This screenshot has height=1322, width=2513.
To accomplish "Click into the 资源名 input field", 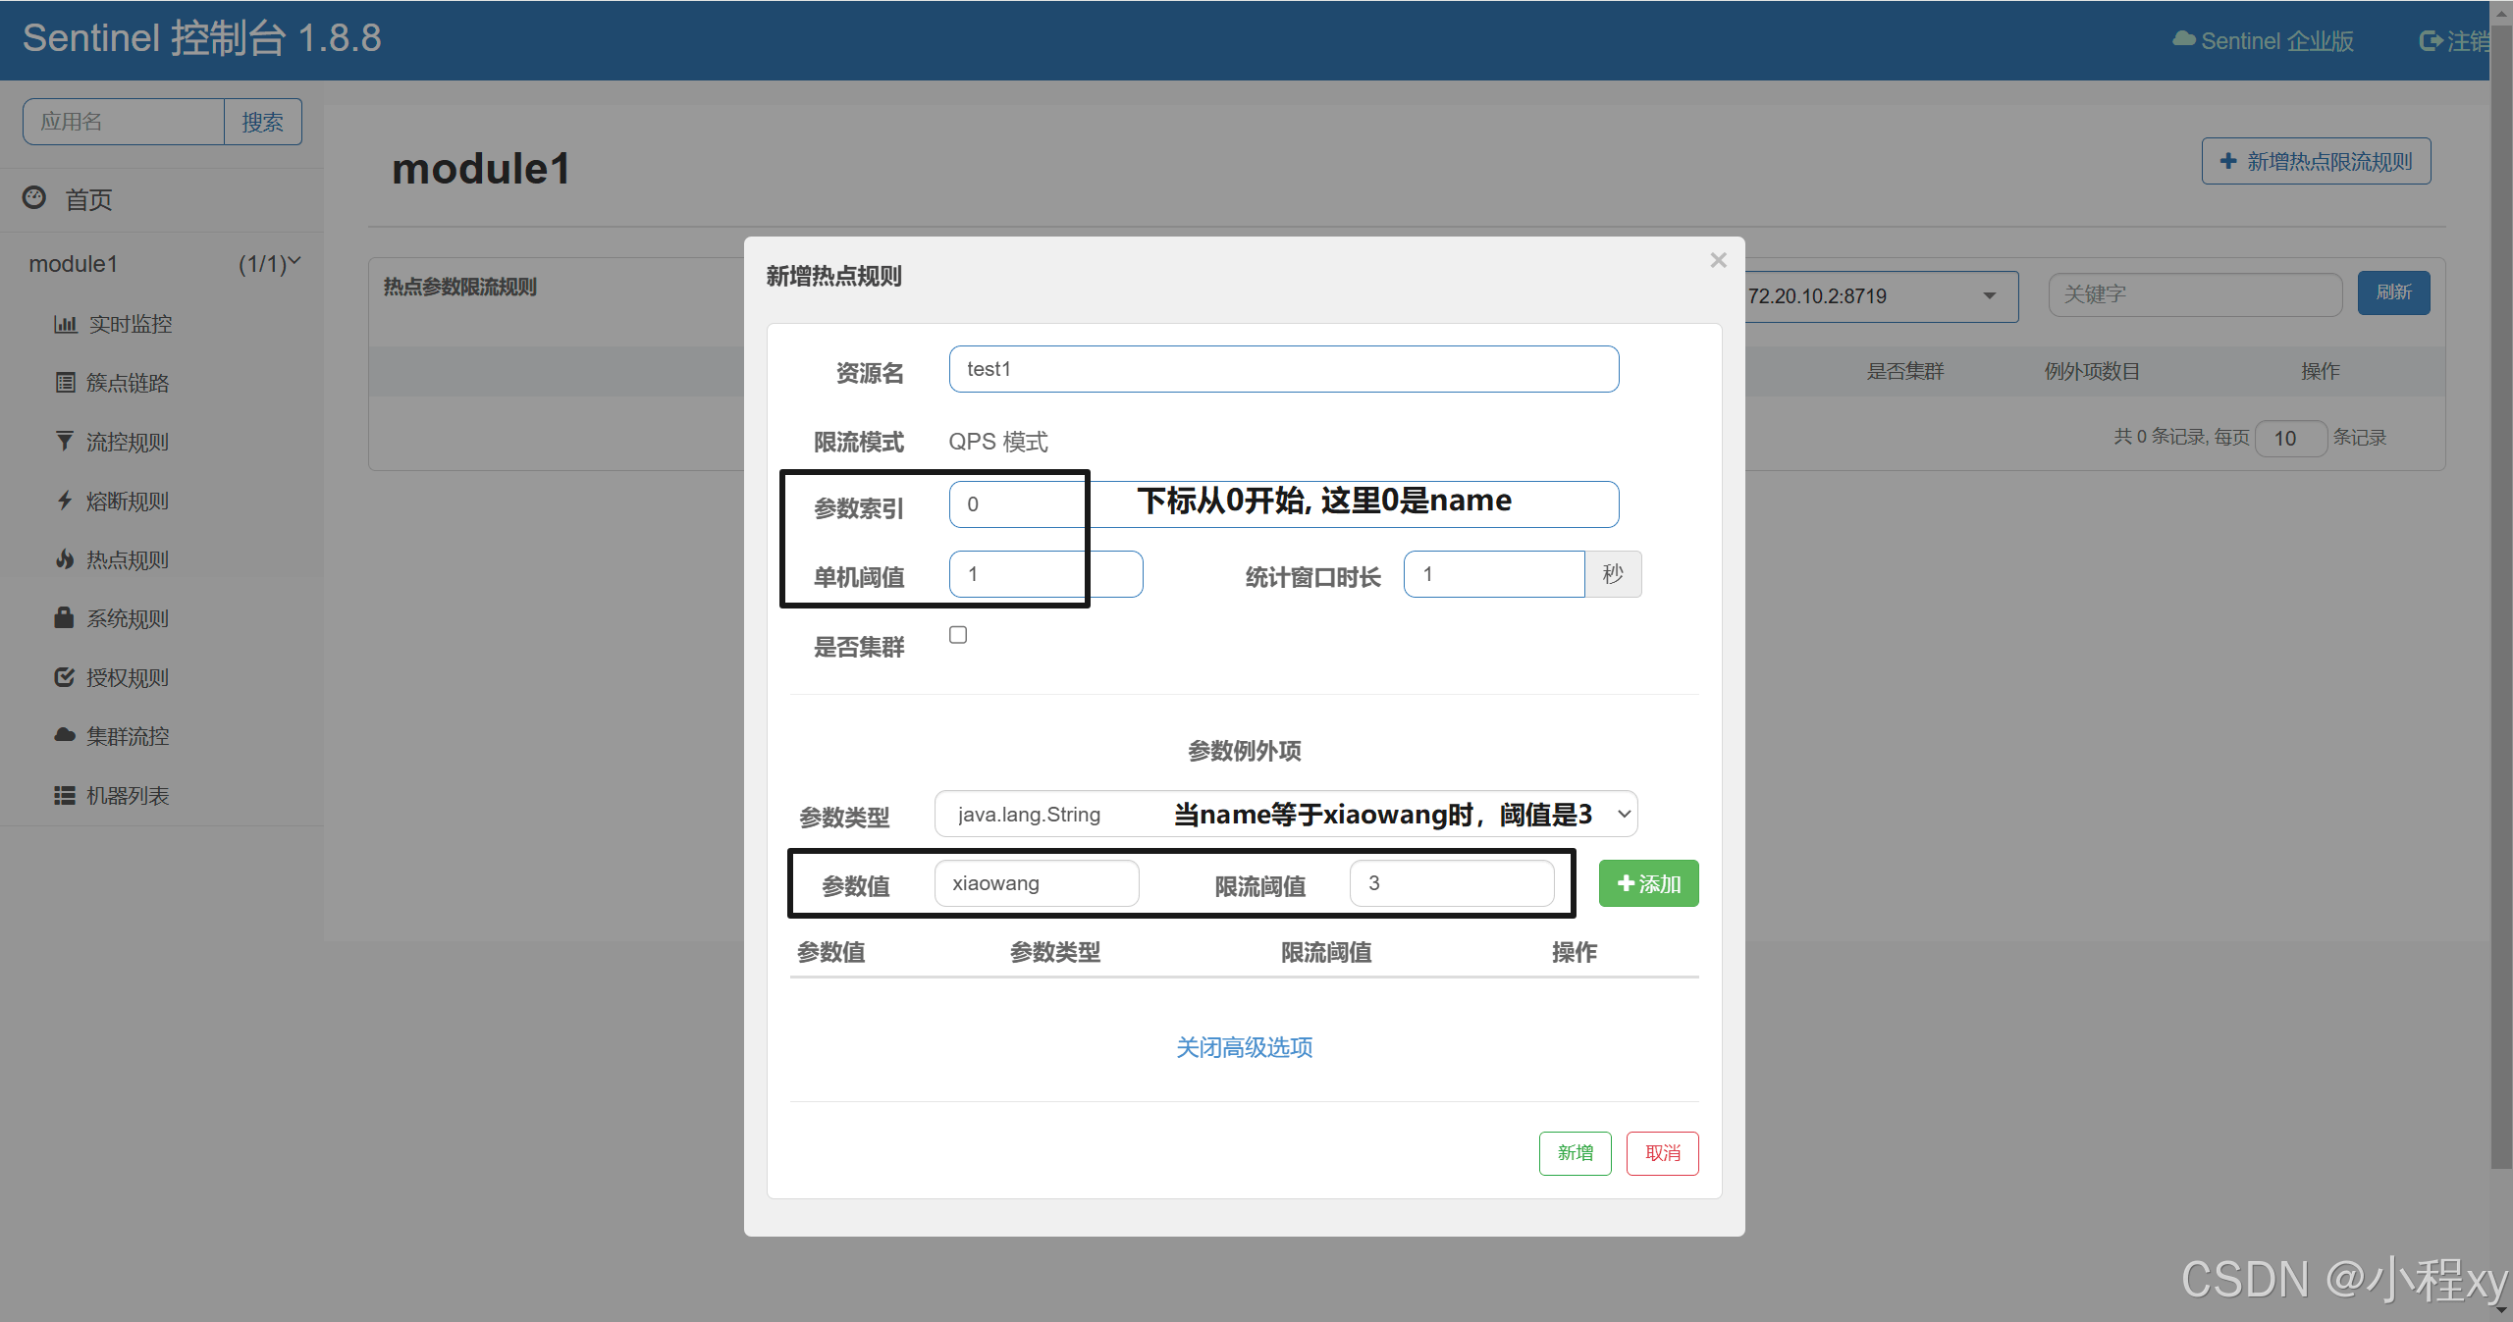I will [x=1283, y=369].
